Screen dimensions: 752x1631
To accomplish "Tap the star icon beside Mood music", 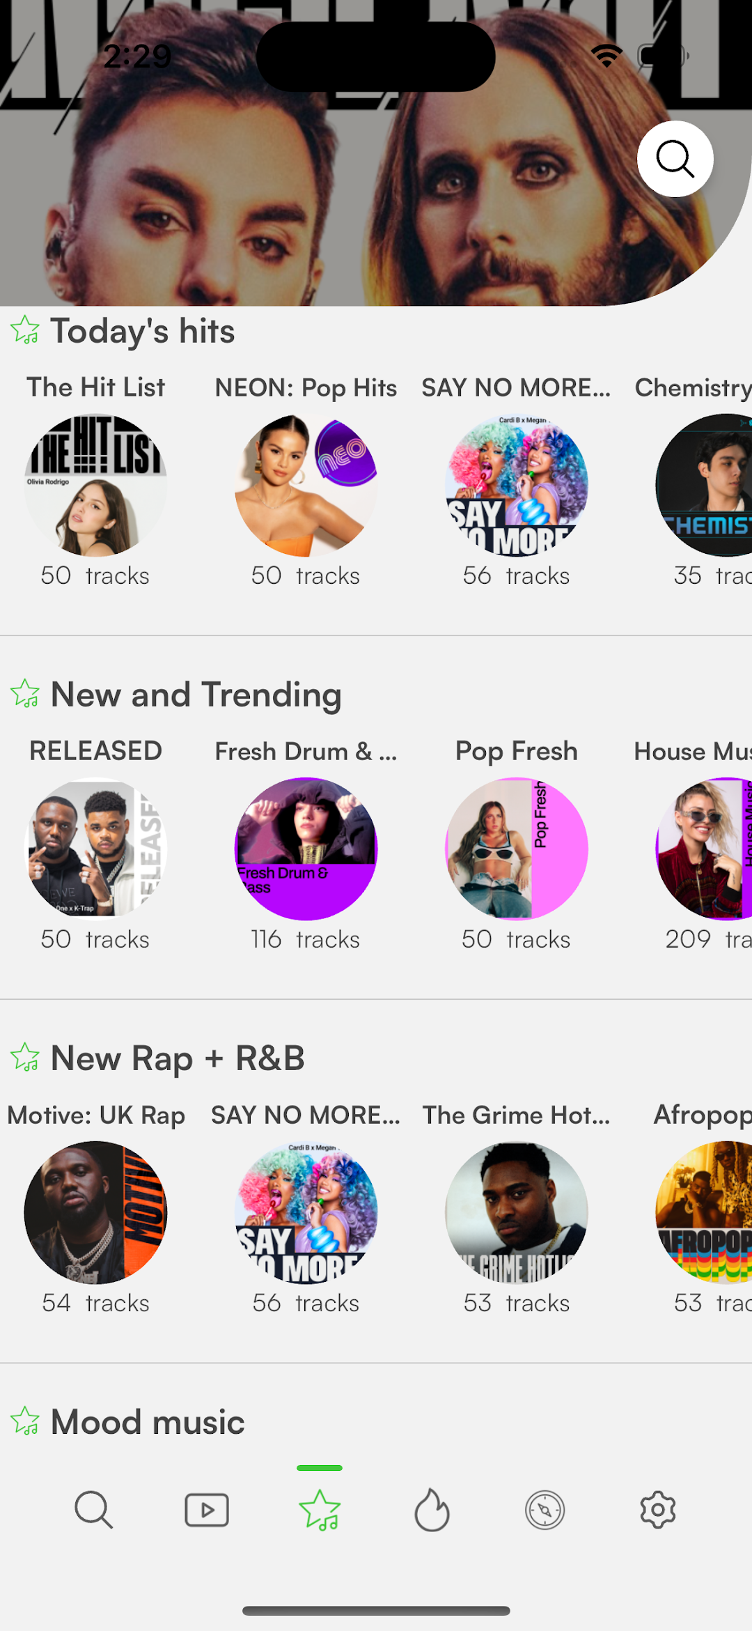I will 25,1421.
